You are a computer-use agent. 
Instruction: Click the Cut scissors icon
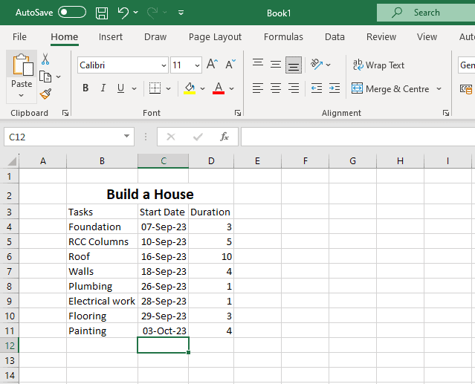coord(45,59)
